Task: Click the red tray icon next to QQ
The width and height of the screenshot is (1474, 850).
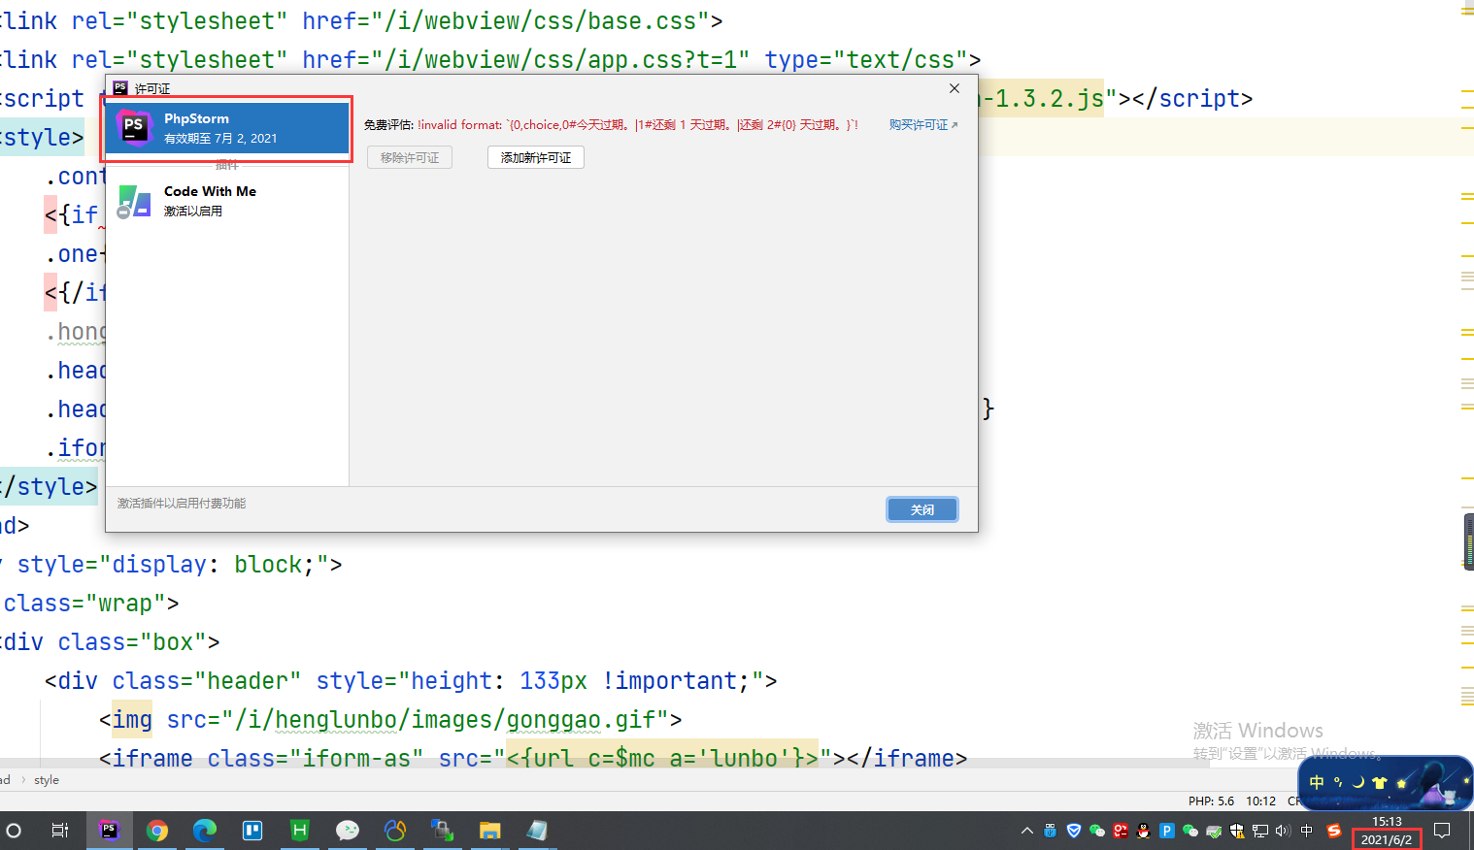Action: pyautogui.click(x=1120, y=831)
